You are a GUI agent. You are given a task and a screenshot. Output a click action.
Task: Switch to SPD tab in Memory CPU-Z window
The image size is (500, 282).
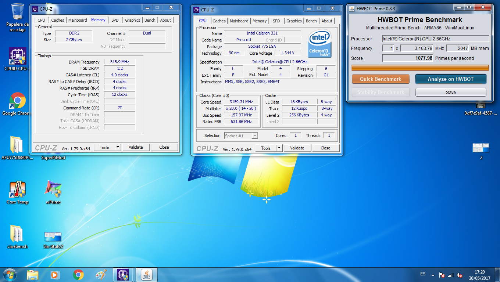115,20
